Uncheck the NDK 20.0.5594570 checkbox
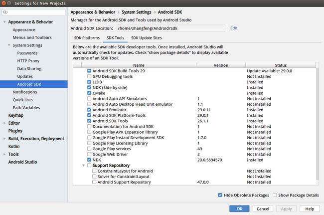Screen dimensions: 324x215 pos(89,160)
